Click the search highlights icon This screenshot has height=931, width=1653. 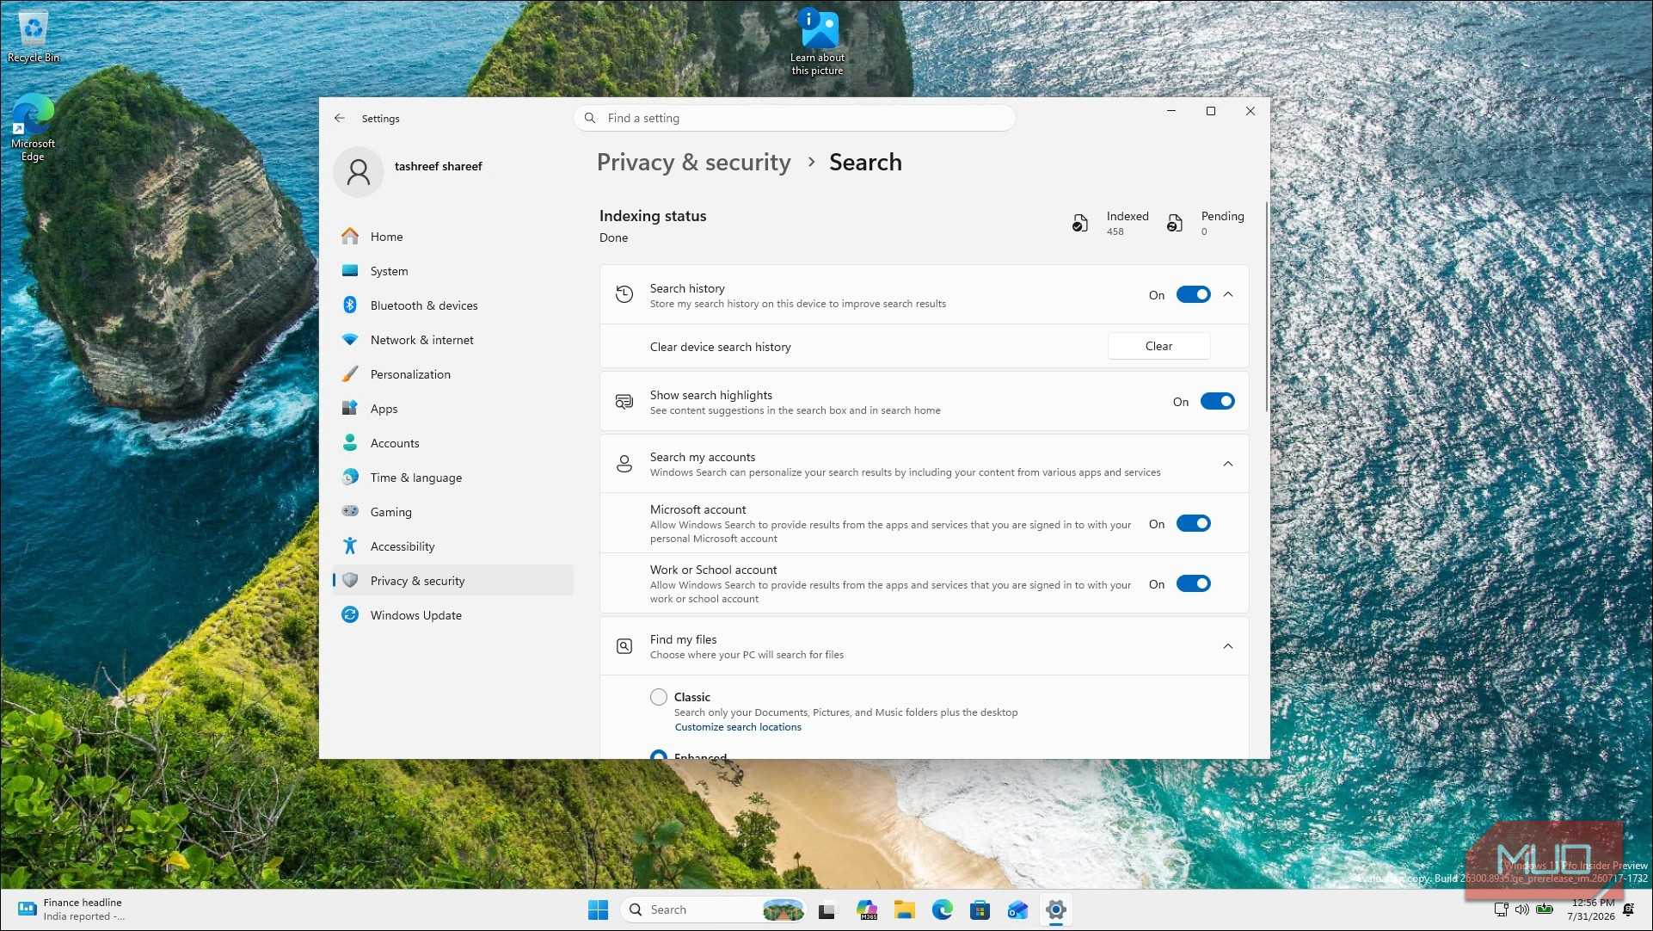pyautogui.click(x=624, y=402)
